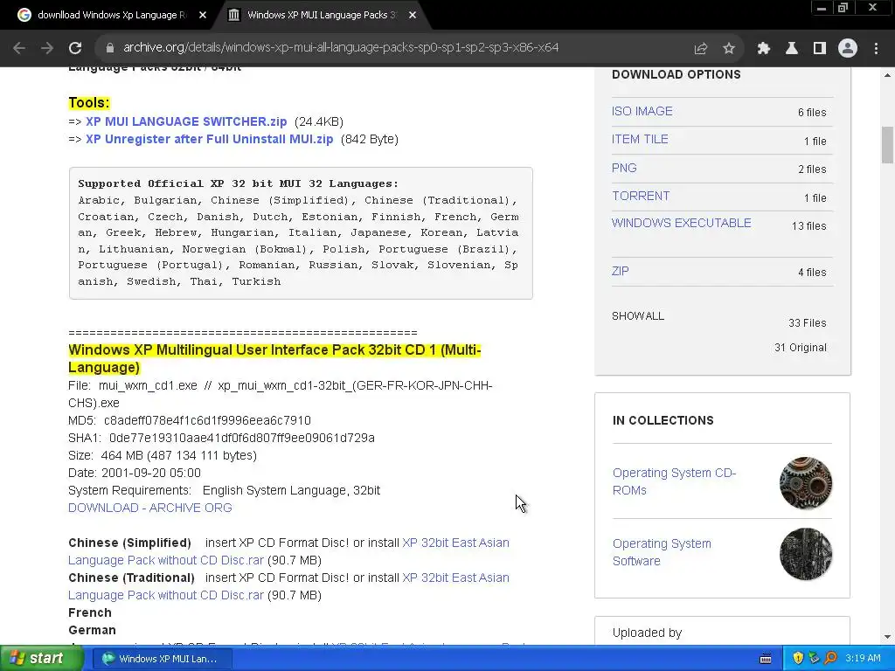
Task: Select the Windows XP MUI Language Packs tab
Action: (322, 16)
